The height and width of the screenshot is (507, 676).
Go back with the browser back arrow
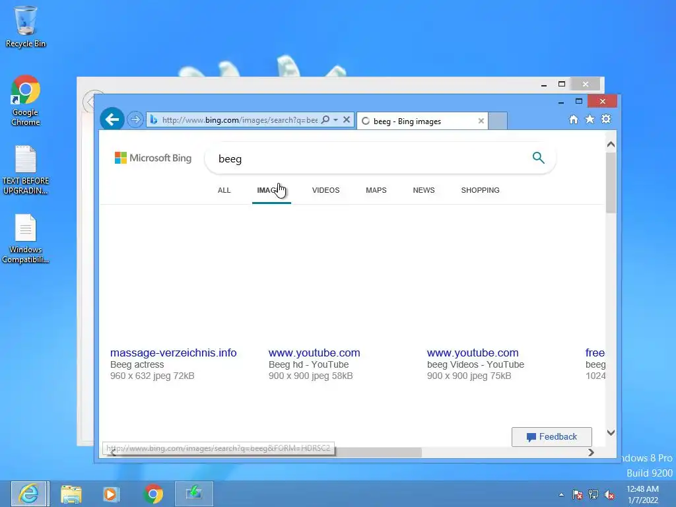[x=112, y=119]
